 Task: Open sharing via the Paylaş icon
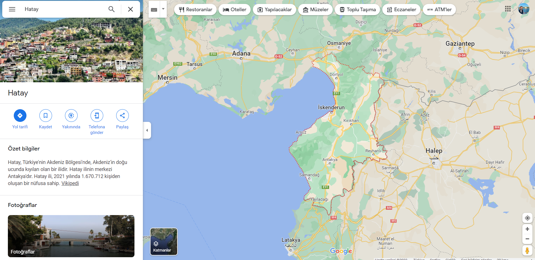(122, 115)
